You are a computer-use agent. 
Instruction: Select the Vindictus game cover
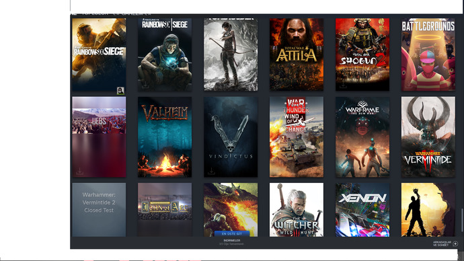pyautogui.click(x=231, y=137)
